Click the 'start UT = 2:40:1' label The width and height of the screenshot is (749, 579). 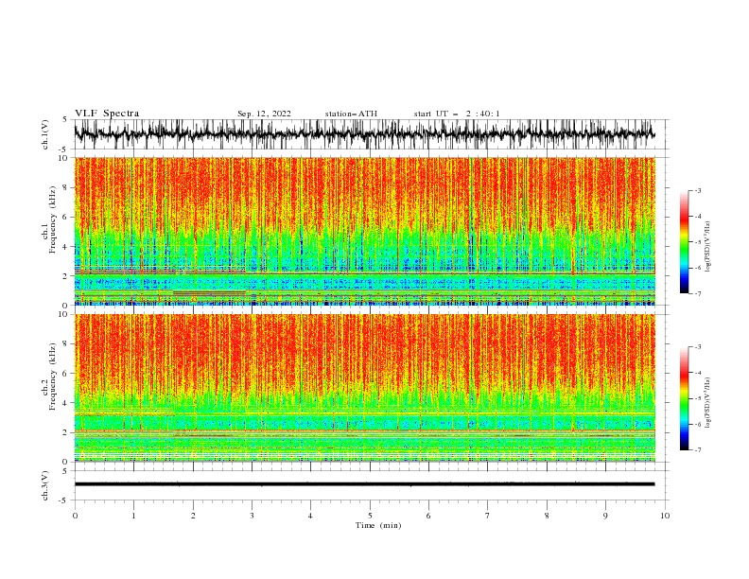(x=457, y=114)
